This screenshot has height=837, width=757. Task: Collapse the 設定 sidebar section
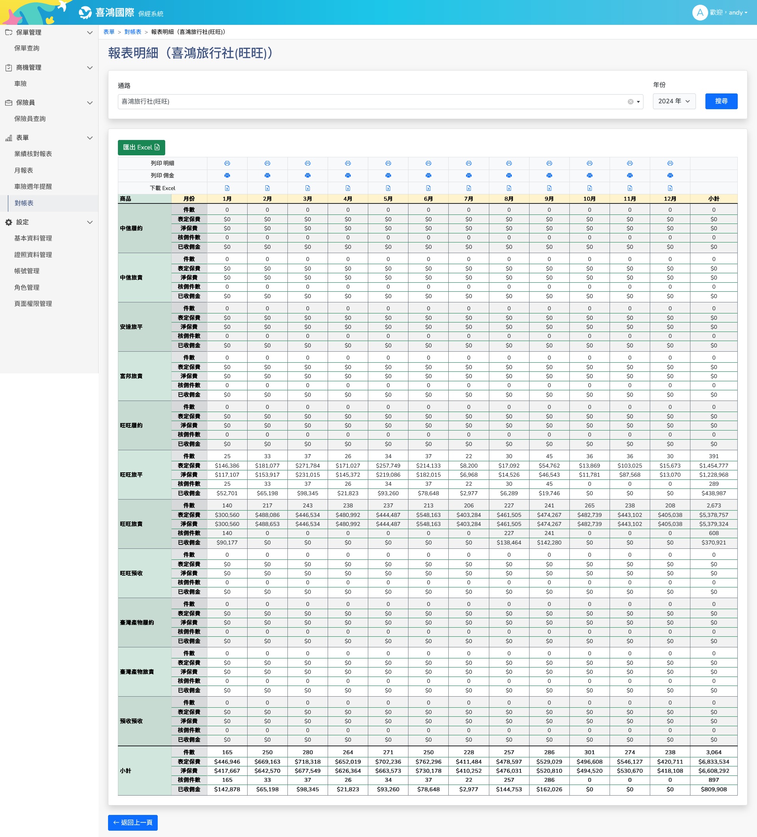pyautogui.click(x=89, y=222)
